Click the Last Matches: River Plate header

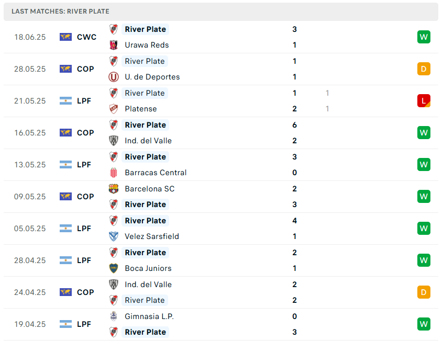[x=61, y=12]
